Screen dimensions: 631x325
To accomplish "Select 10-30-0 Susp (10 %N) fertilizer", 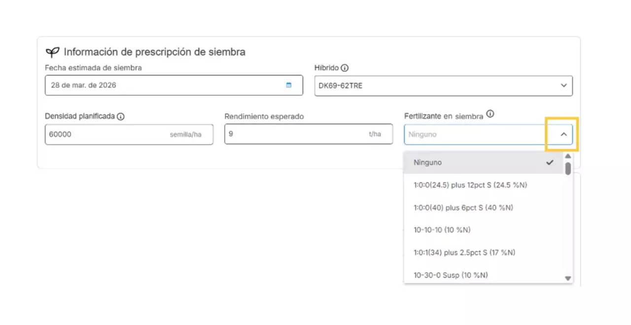I will [451, 275].
